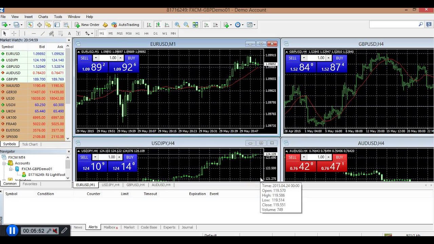
Task: Open the Templates icon
Action: pos(250,25)
